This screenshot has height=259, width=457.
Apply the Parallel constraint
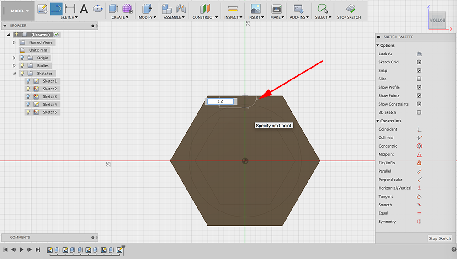[x=419, y=171]
